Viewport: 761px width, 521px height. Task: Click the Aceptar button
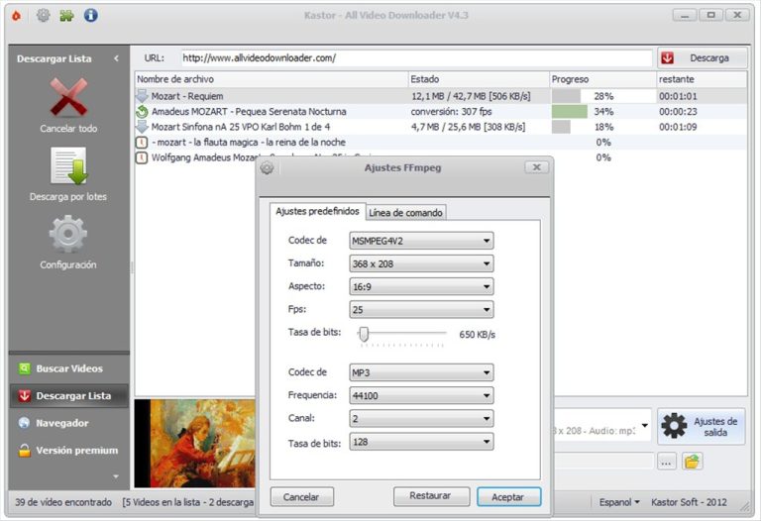tap(508, 497)
